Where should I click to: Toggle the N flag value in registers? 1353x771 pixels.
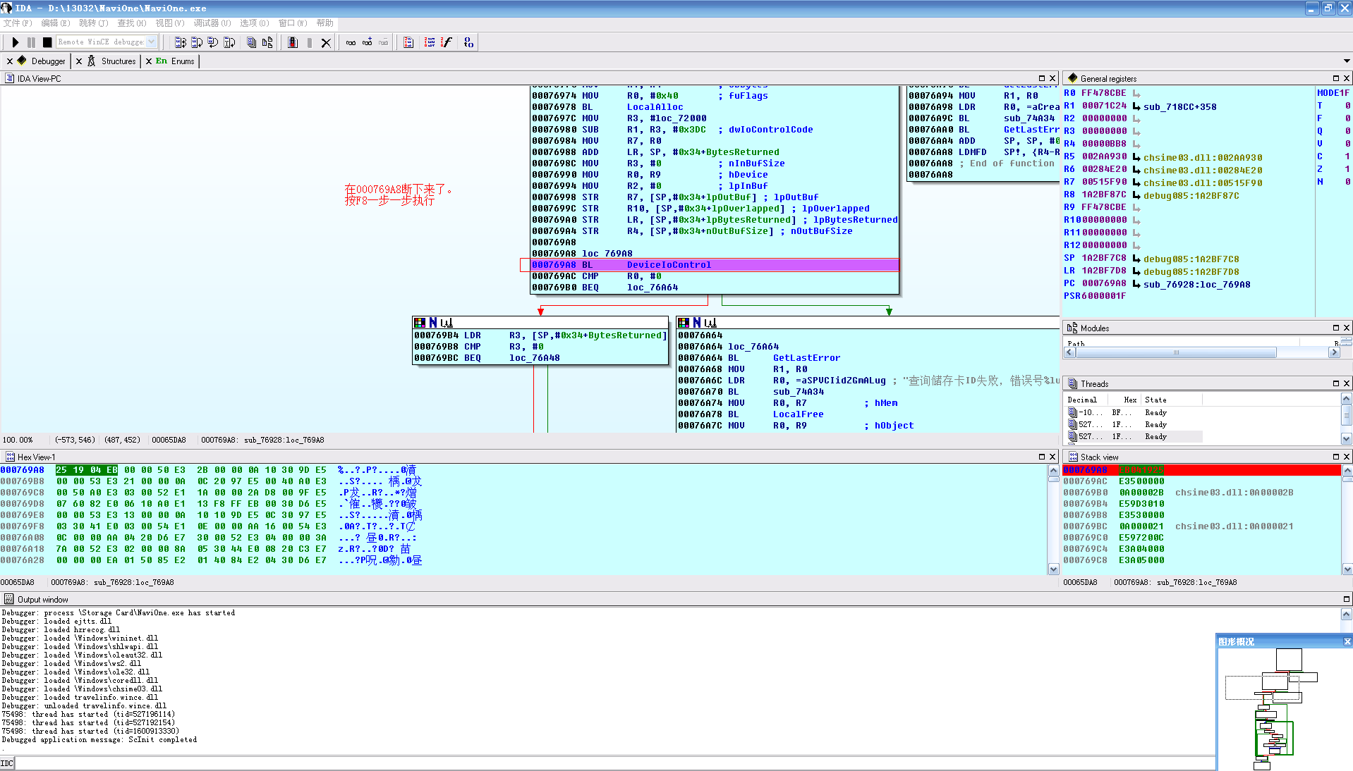pos(1347,182)
